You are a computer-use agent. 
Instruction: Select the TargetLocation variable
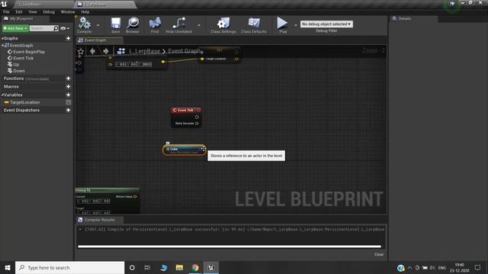[25, 102]
